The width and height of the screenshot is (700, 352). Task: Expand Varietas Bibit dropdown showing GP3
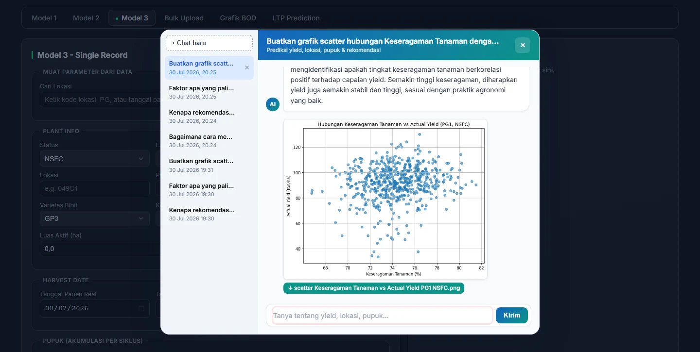pos(95,218)
